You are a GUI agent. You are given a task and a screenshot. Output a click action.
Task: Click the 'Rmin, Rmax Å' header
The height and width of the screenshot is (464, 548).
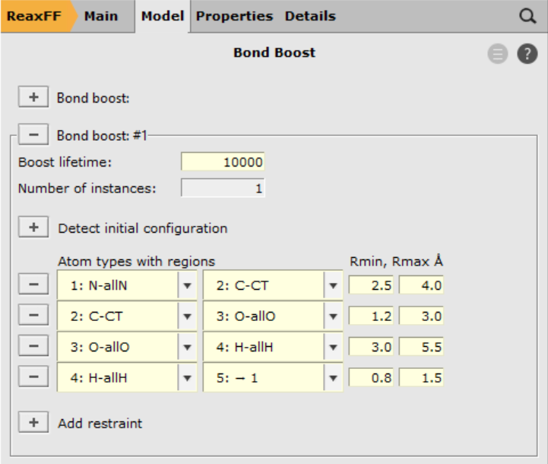396,261
